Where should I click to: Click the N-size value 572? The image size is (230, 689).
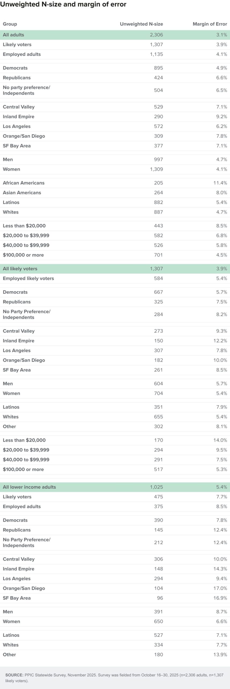click(158, 126)
